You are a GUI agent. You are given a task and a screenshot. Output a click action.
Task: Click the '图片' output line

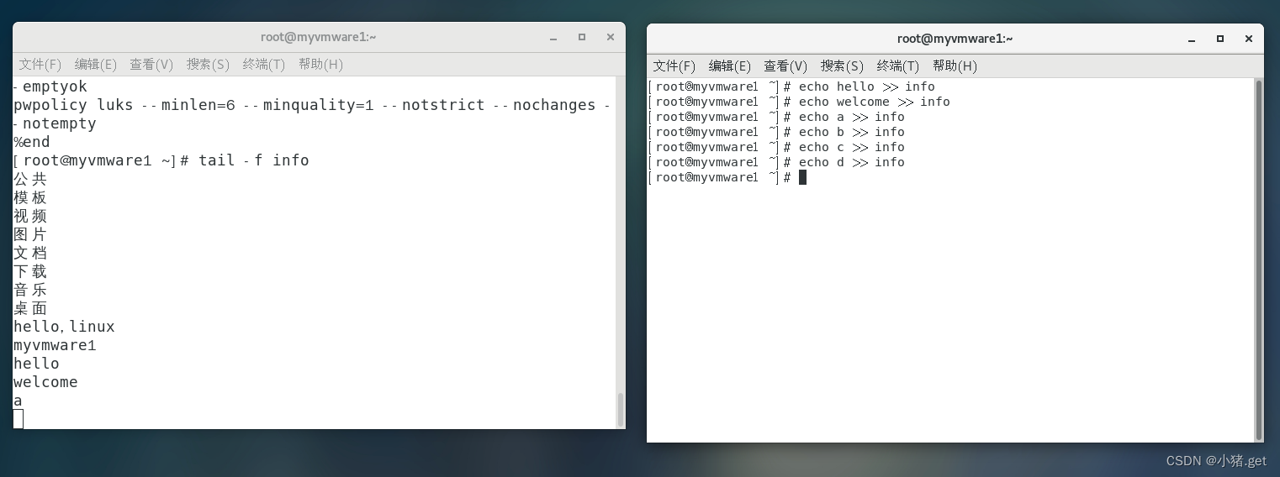[30, 234]
